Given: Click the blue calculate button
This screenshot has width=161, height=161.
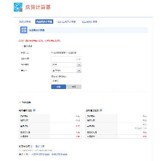Looking at the screenshot, I should 59,87.
